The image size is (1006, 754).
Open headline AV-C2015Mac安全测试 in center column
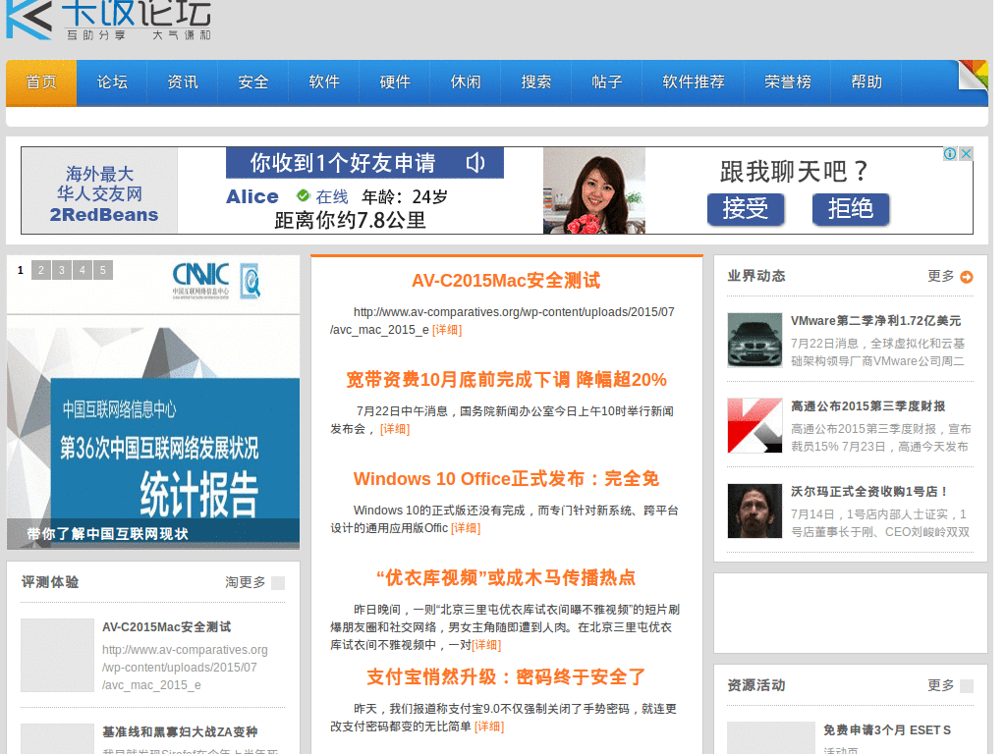pos(506,281)
